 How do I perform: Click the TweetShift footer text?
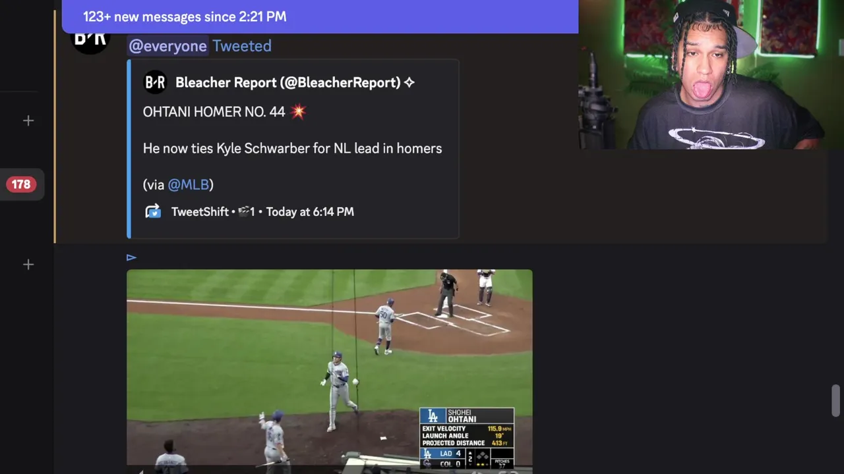pyautogui.click(x=200, y=211)
